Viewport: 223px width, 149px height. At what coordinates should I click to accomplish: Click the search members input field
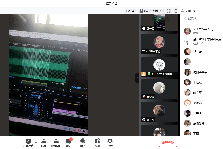click(x=202, y=18)
